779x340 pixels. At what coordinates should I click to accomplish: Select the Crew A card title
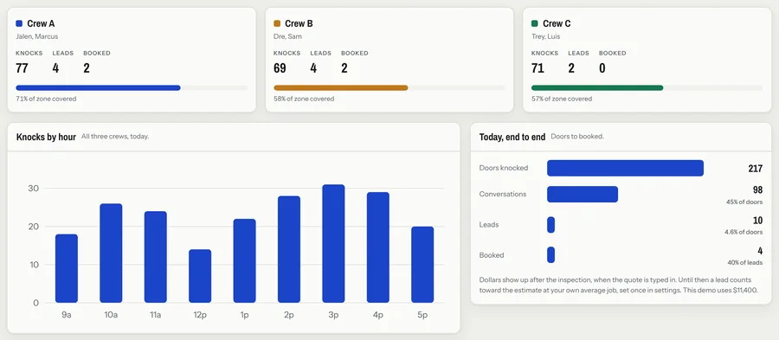[x=41, y=23]
